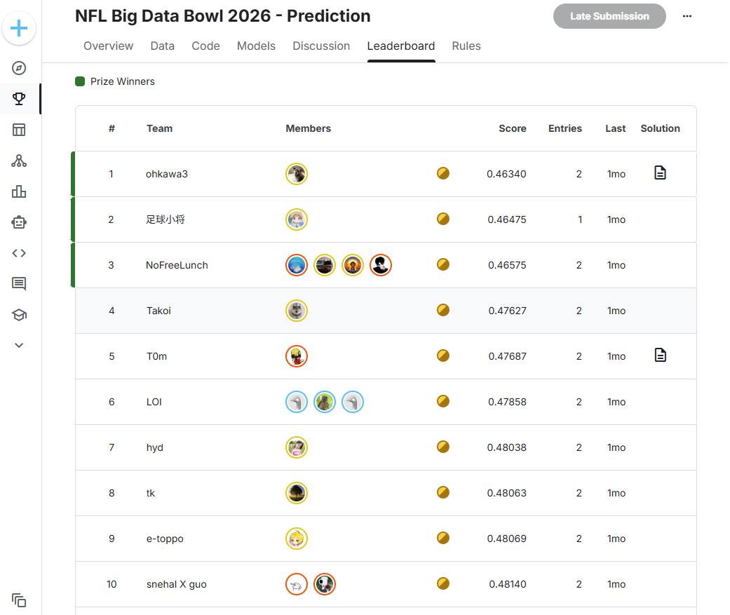Image resolution: width=730 pixels, height=615 pixels.
Task: Open the Datasets table icon
Action: [19, 130]
